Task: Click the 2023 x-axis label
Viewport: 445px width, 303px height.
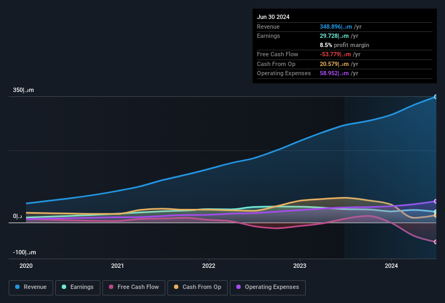Action: pyautogui.click(x=300, y=266)
